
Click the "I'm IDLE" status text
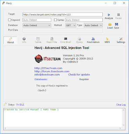(x=20, y=105)
